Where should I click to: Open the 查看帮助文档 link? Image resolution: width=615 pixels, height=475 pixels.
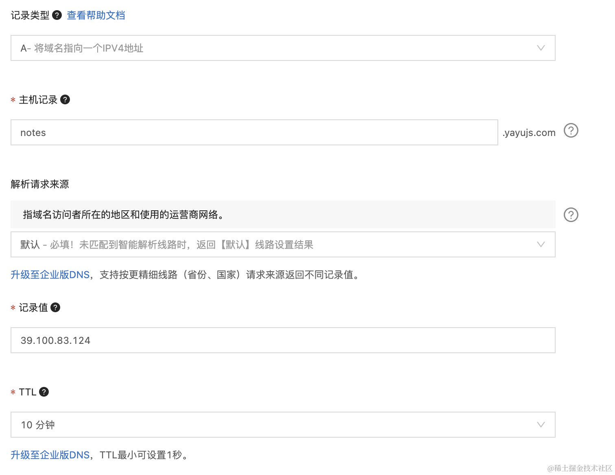(96, 15)
